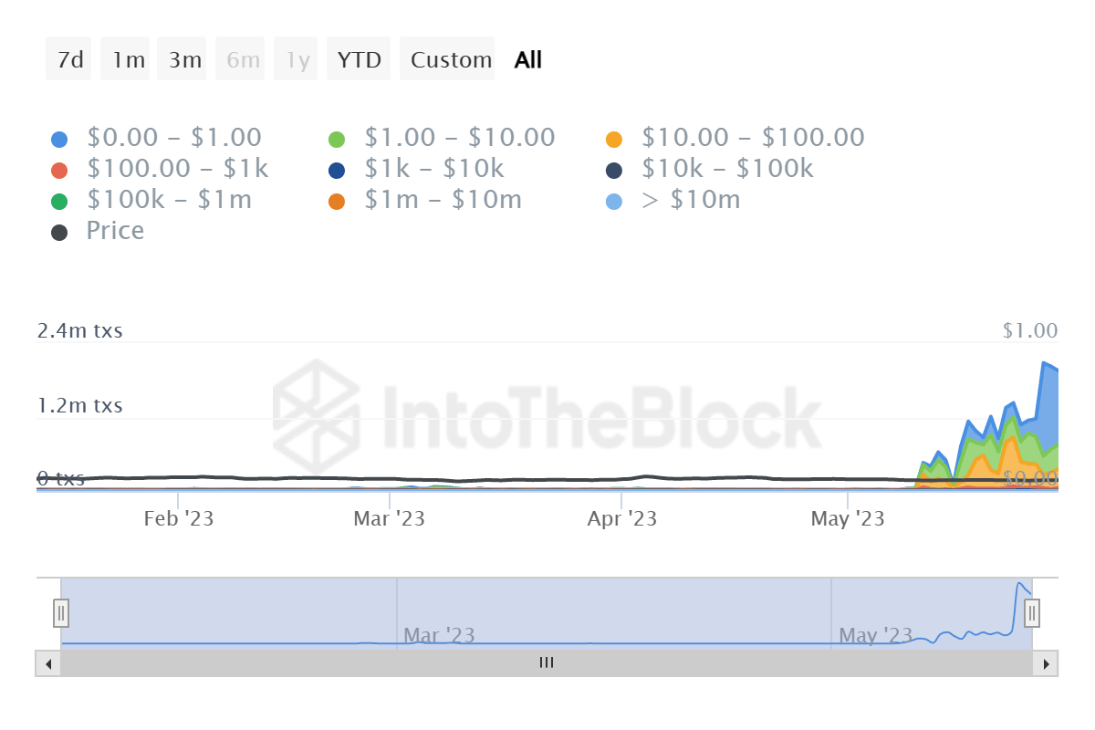Screen dimensions: 1095x730
Task: Click the YTD button
Action: pos(359,58)
